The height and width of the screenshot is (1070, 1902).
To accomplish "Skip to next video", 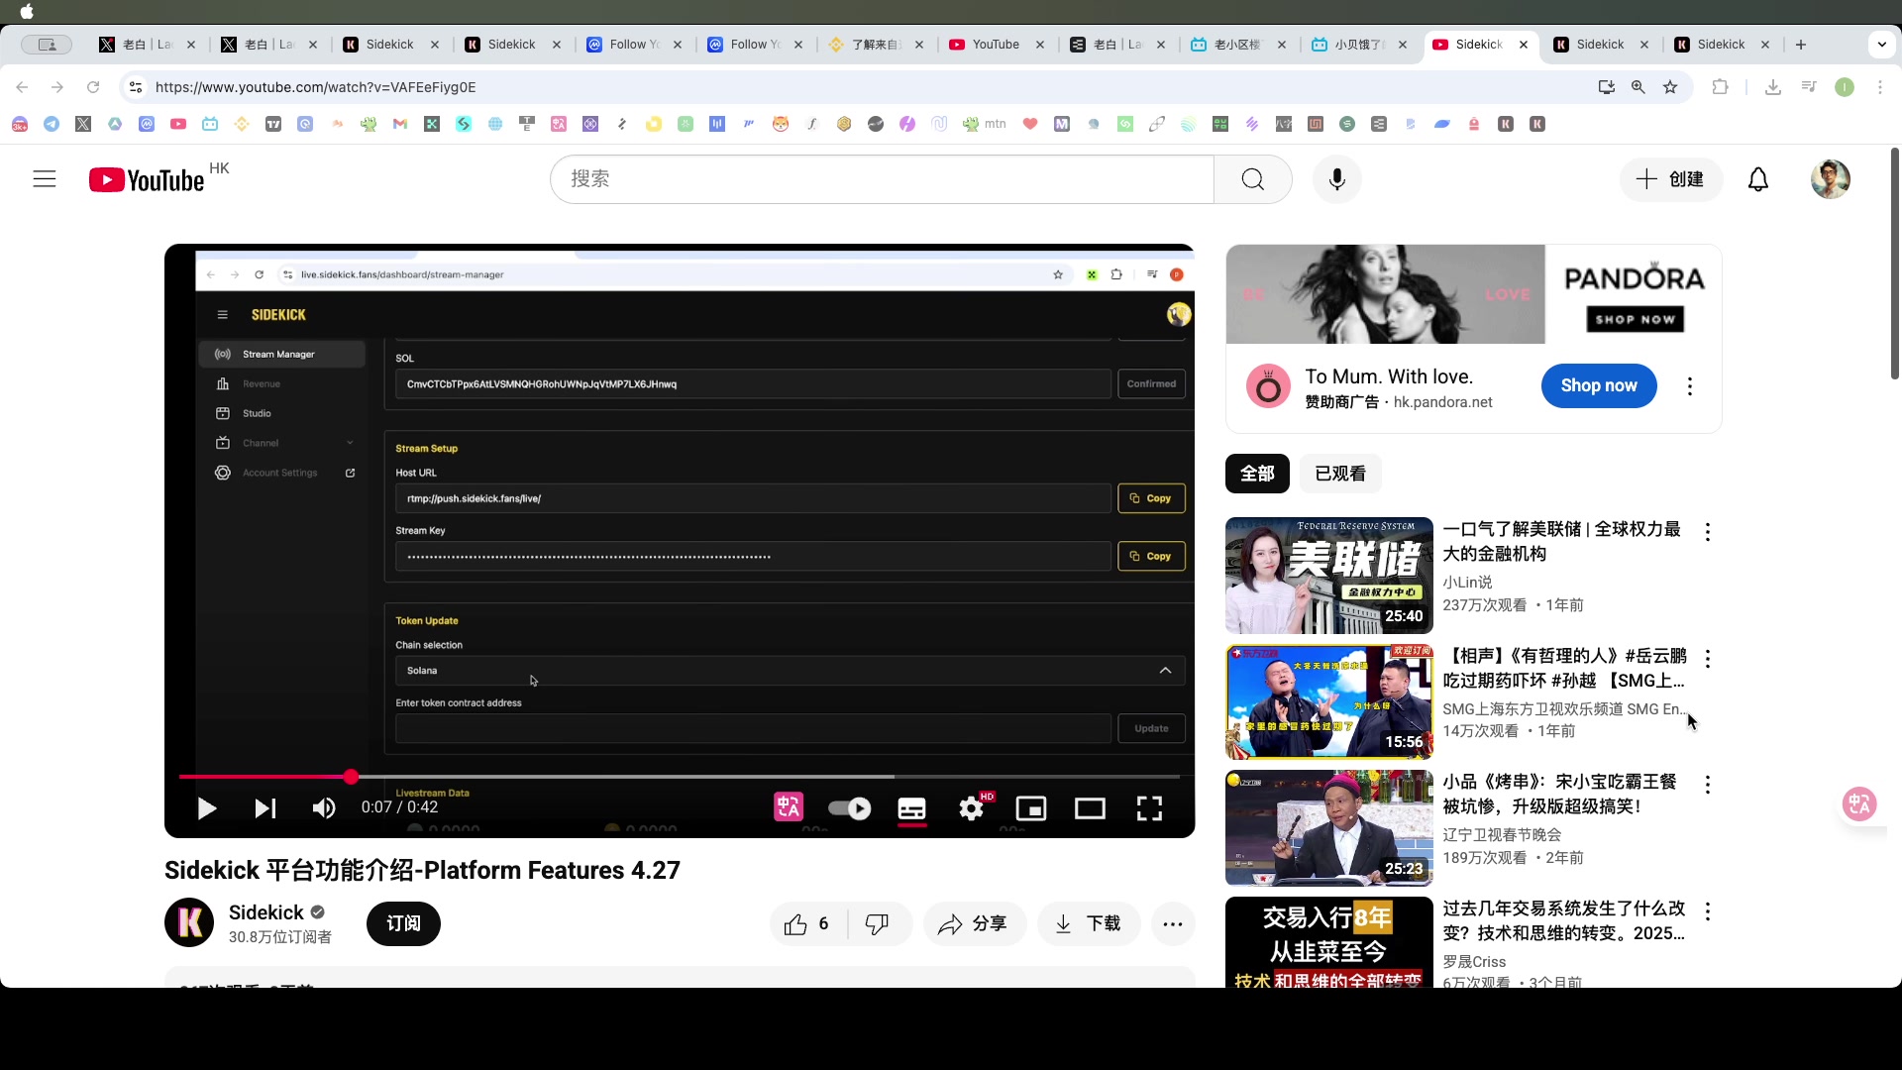I will click(x=264, y=808).
